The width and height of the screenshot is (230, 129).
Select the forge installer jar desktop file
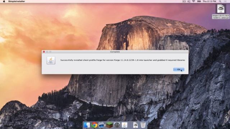coord(221,9)
